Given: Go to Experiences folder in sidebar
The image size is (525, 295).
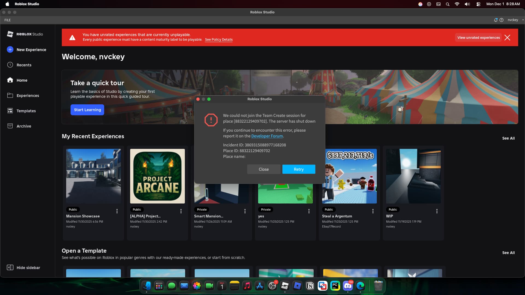Looking at the screenshot, I should click(28, 96).
